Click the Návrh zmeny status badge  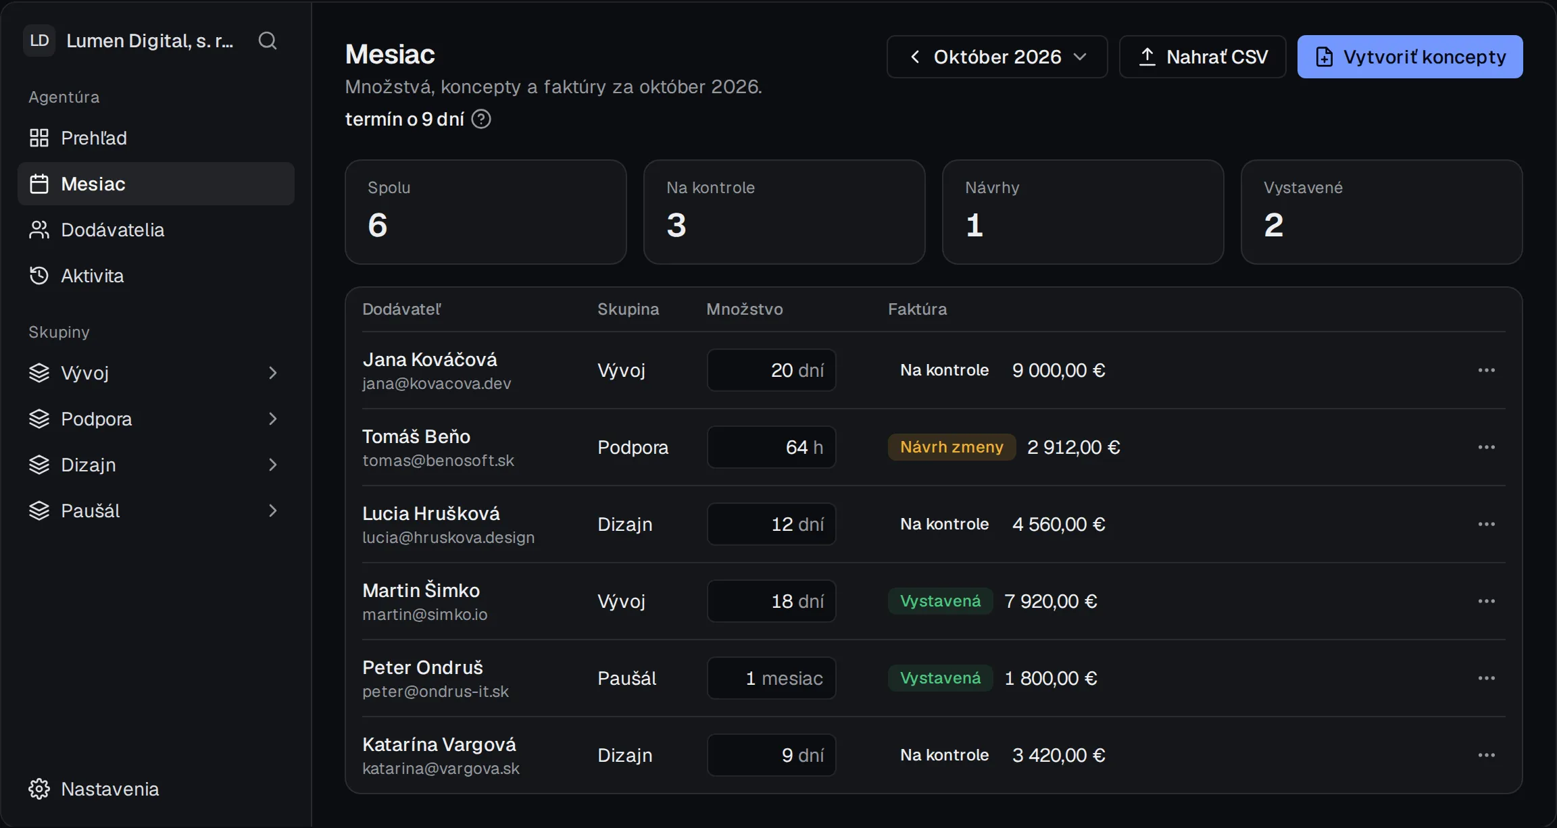click(951, 447)
